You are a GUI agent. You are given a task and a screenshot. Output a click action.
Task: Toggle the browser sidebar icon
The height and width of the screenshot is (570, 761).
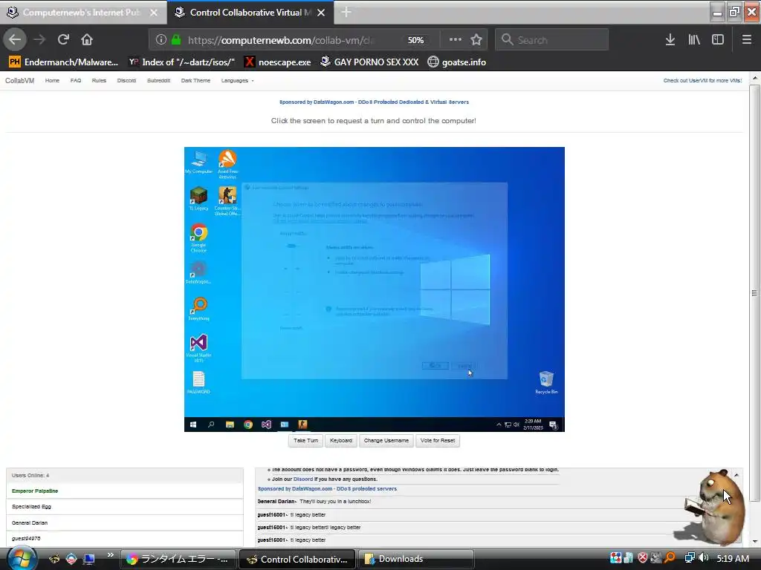(x=718, y=40)
